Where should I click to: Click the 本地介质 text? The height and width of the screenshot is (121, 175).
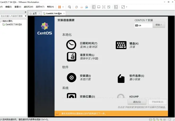click(x=85, y=79)
